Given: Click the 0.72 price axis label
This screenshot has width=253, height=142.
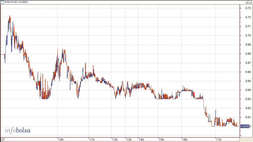Looking at the screenshot, I should click(248, 17).
